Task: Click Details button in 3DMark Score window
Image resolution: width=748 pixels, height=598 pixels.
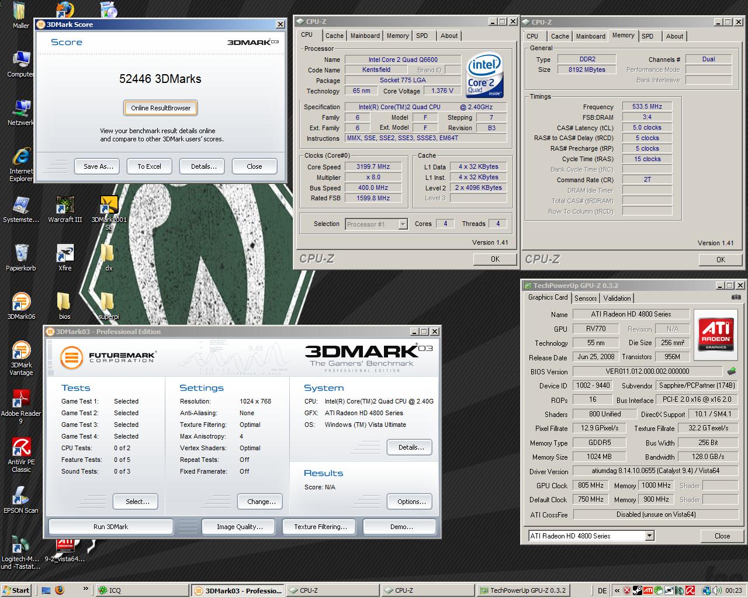Action: point(203,166)
